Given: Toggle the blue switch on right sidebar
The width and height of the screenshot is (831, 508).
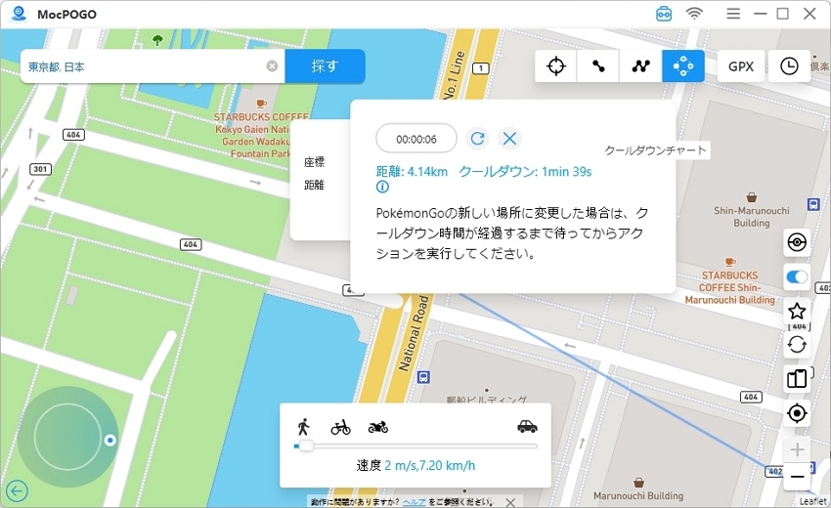Looking at the screenshot, I should point(797,276).
